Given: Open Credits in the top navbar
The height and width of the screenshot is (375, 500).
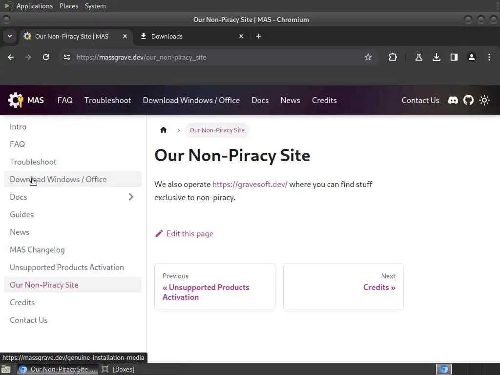Looking at the screenshot, I should [324, 101].
